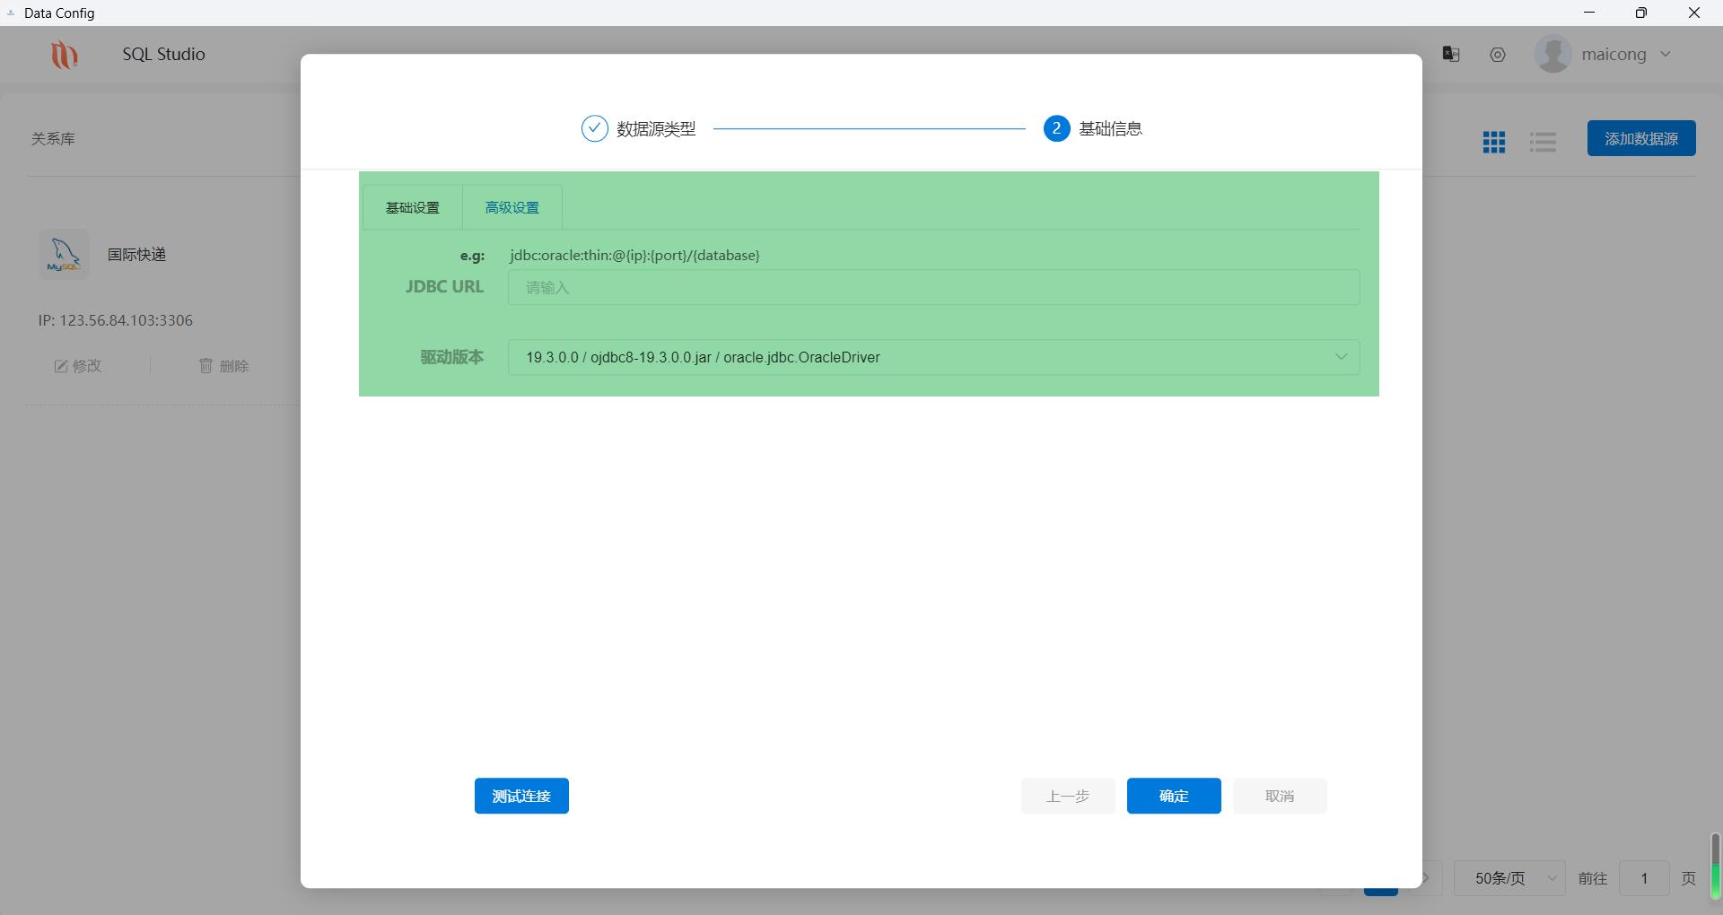Image resolution: width=1723 pixels, height=915 pixels.
Task: Expand the maicong account menu chevron
Action: tap(1666, 54)
